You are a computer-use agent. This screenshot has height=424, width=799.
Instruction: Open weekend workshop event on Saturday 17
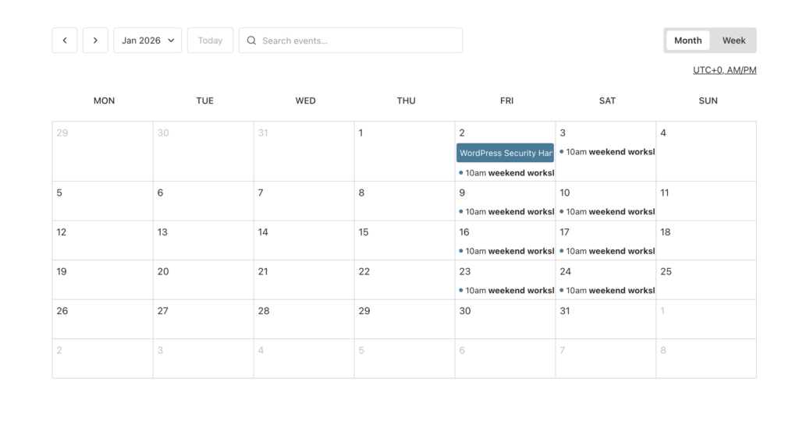tap(608, 251)
